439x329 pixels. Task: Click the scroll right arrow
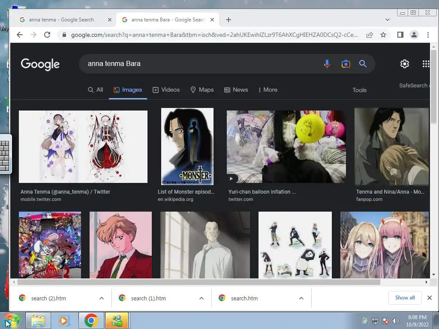coord(427,282)
